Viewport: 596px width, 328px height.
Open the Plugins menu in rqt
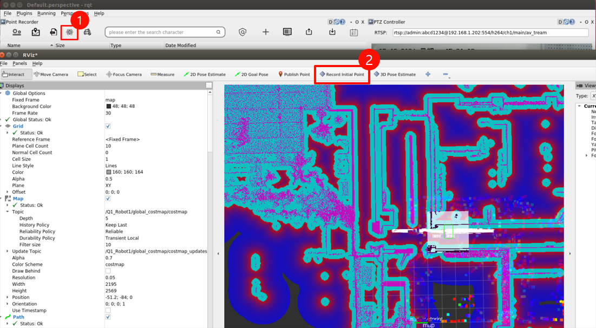click(x=24, y=13)
